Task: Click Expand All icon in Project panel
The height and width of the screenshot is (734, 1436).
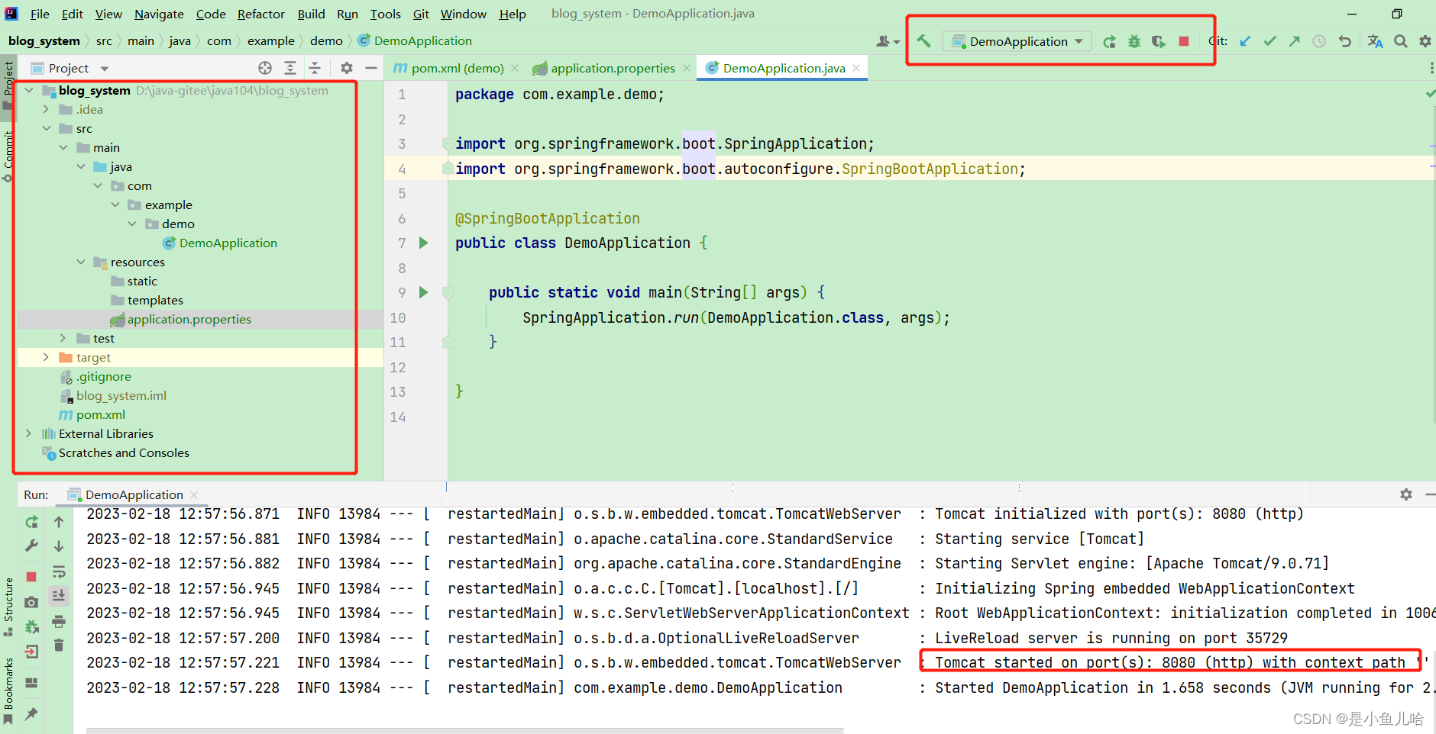Action: (x=290, y=68)
